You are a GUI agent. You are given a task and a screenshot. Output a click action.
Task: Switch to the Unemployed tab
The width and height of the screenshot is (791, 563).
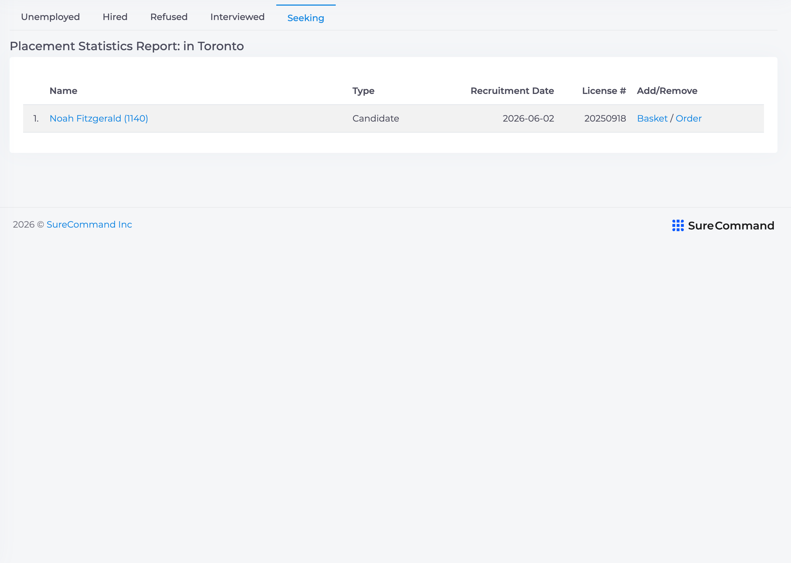click(50, 17)
